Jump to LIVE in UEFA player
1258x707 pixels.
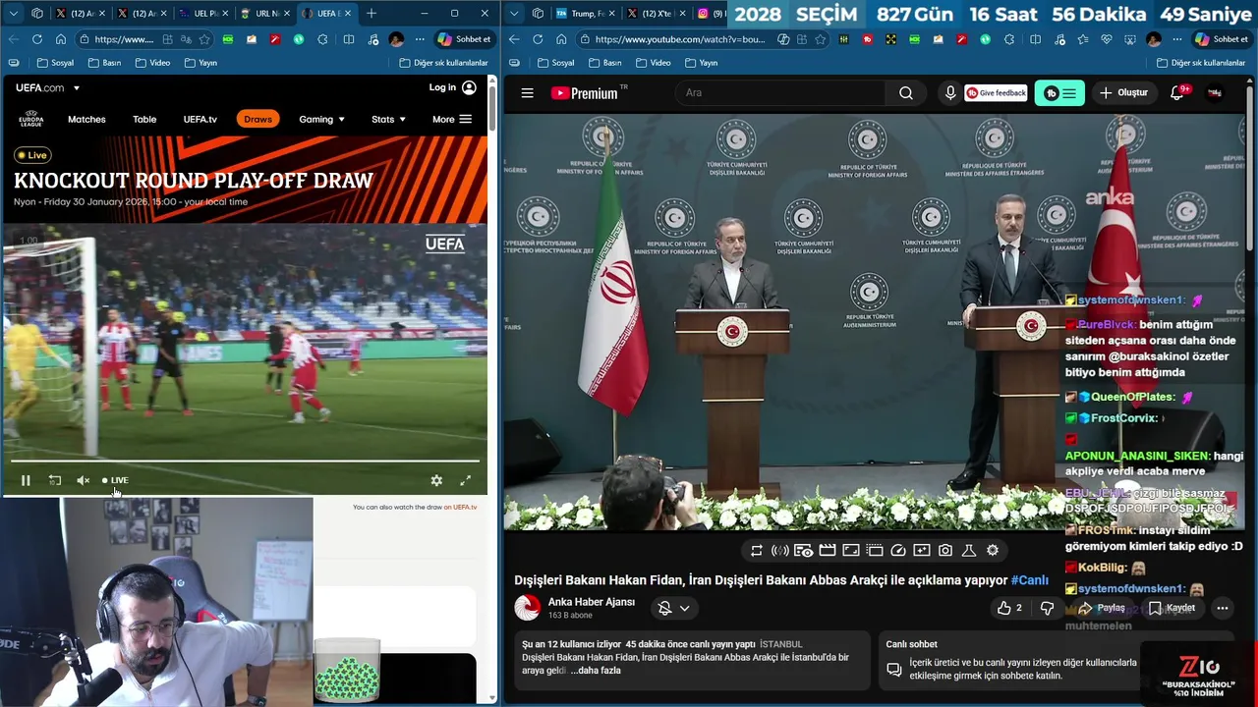click(115, 480)
